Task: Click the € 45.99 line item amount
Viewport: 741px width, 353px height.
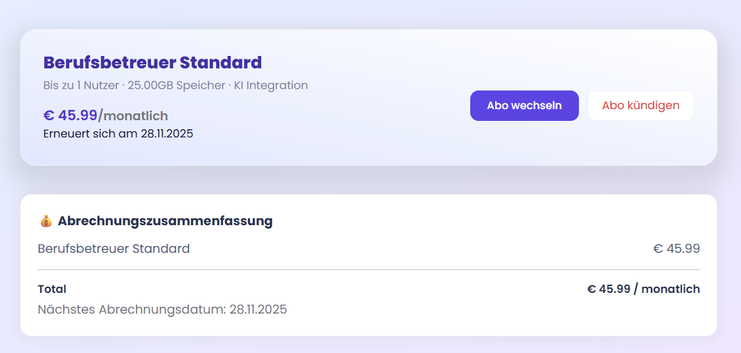Action: coord(676,249)
